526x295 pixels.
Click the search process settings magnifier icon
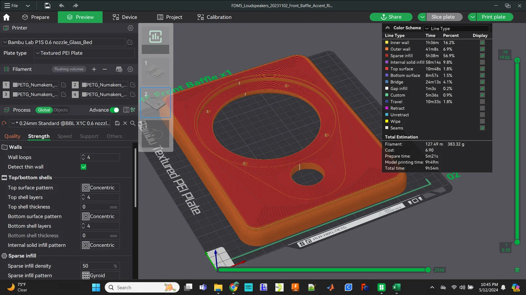(x=133, y=123)
